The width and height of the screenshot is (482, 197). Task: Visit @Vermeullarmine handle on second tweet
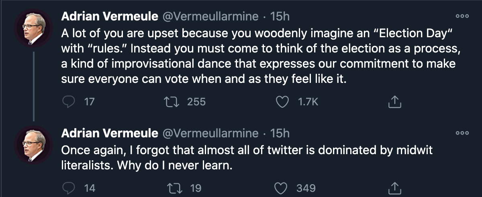click(209, 133)
